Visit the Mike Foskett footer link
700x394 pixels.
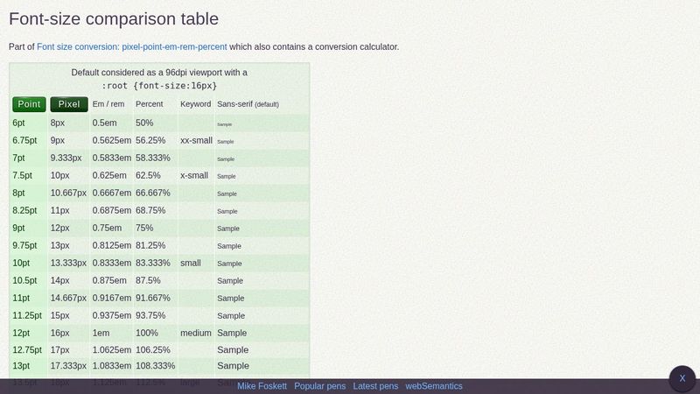click(x=262, y=386)
